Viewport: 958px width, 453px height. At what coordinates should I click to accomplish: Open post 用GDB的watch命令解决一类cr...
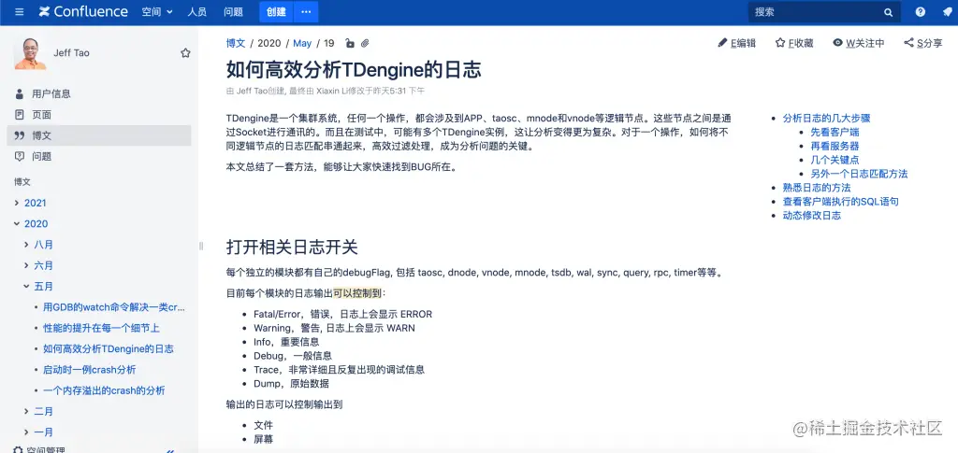point(114,307)
